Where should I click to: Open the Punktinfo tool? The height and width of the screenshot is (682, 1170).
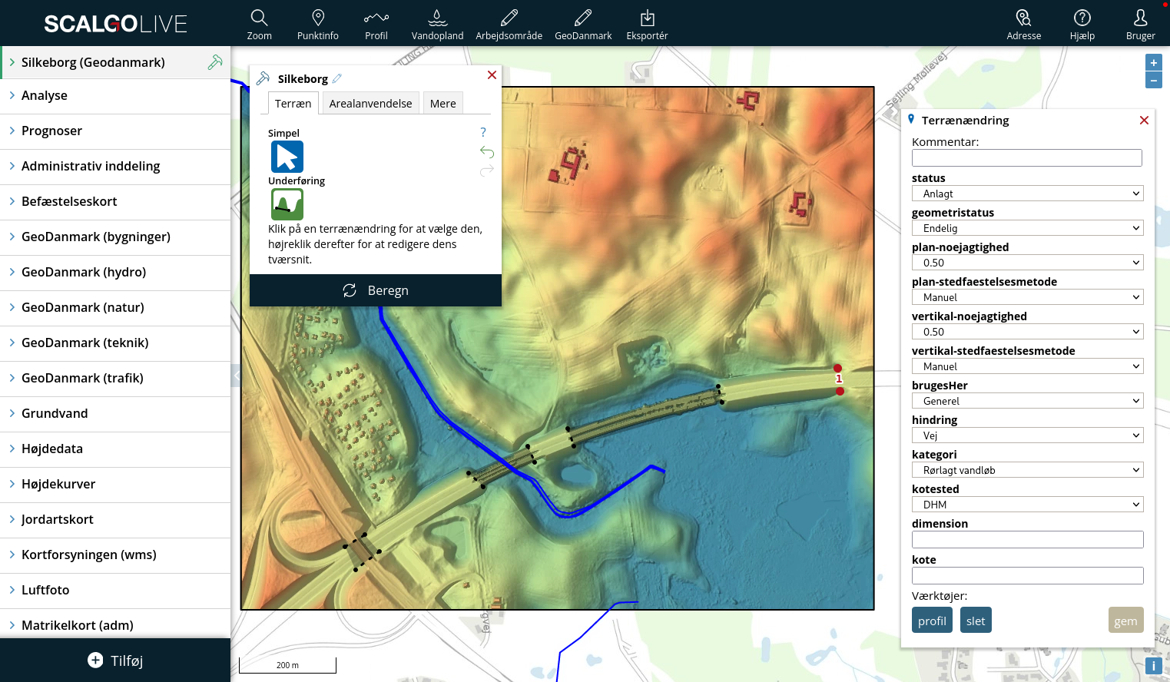[318, 24]
